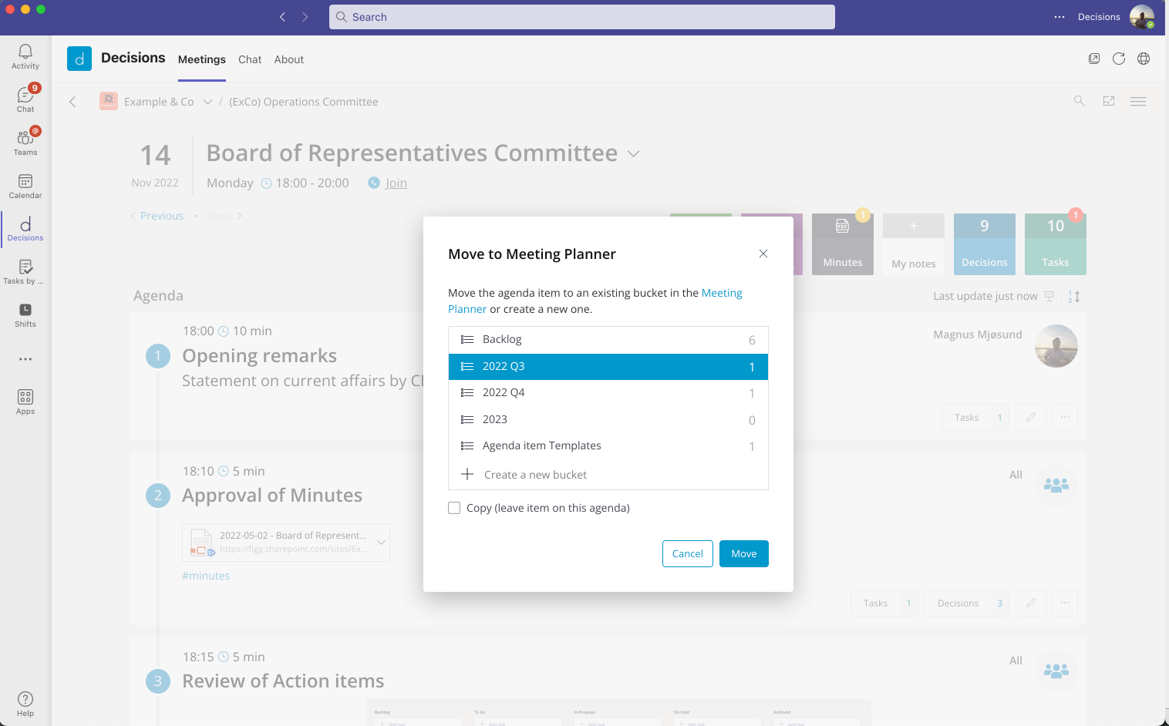This screenshot has height=726, width=1169.
Task: Open Tasks for Approval of Minutes item
Action: click(884, 603)
